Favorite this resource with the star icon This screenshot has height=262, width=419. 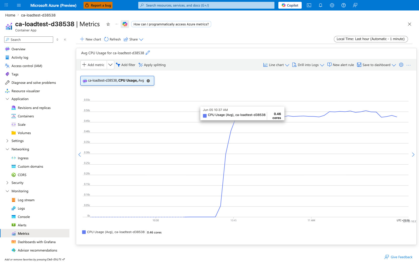(108, 24)
